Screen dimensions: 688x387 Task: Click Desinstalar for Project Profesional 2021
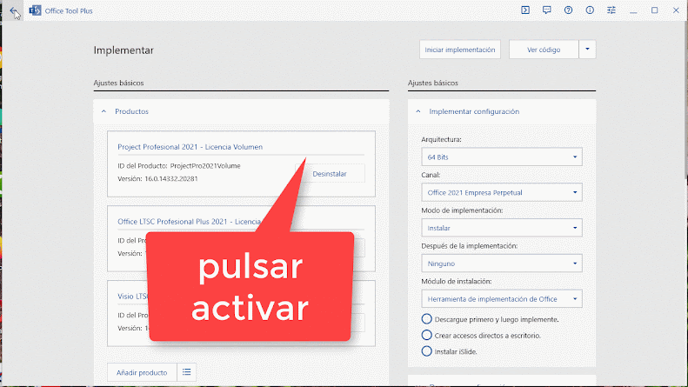[330, 174]
